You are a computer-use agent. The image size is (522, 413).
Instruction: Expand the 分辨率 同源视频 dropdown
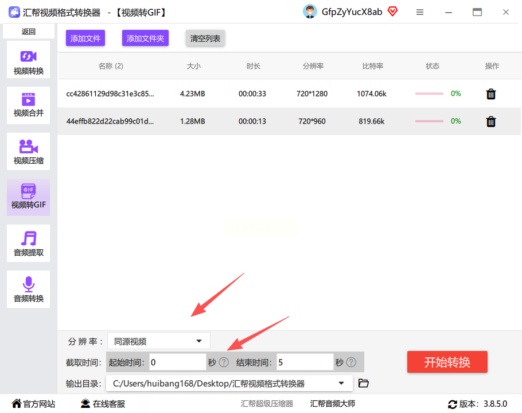(x=159, y=341)
